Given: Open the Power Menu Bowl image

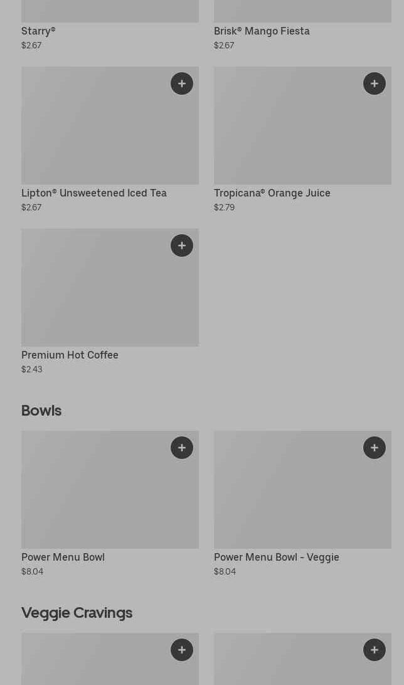Looking at the screenshot, I should pyautogui.click(x=110, y=490).
